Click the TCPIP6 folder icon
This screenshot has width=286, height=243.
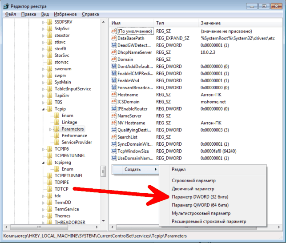tap(50, 149)
